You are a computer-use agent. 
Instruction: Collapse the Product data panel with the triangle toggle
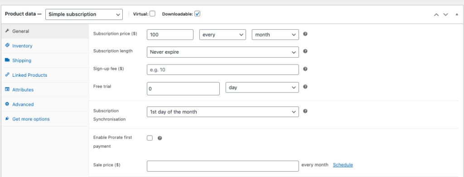(457, 14)
